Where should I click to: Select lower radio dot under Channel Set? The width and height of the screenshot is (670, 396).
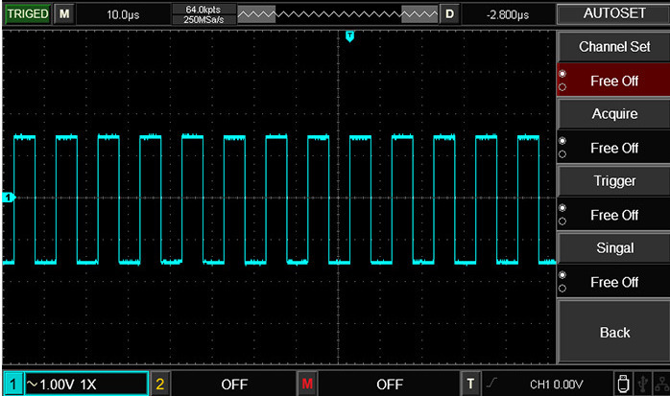pos(562,87)
